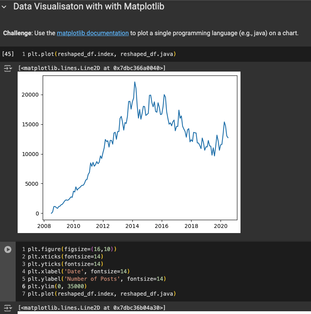311x314 pixels.
Task: Click the 20000 y-axis tick label
Action: (30, 95)
